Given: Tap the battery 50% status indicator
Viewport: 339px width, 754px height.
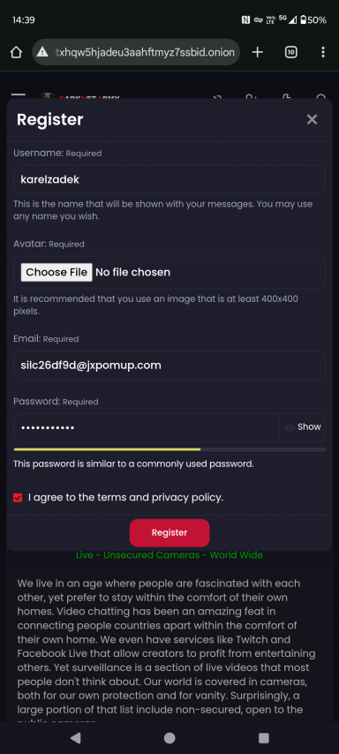Looking at the screenshot, I should (x=313, y=19).
